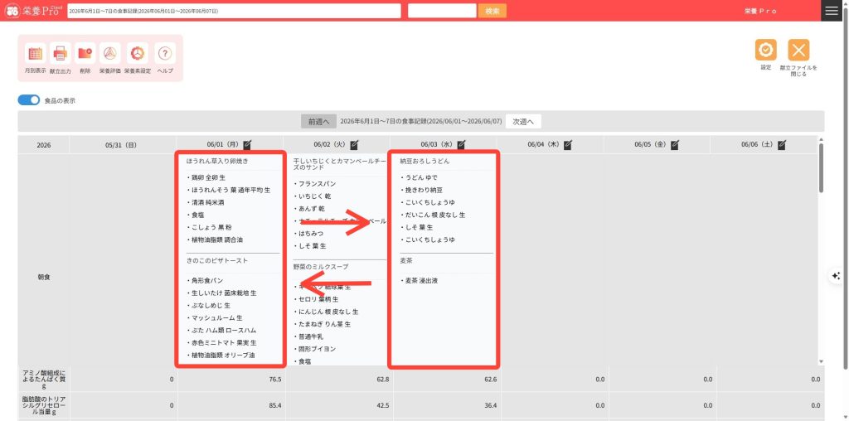Select the ほうれん草入り卵焼き dish
The height and width of the screenshot is (421, 849).
216,162
